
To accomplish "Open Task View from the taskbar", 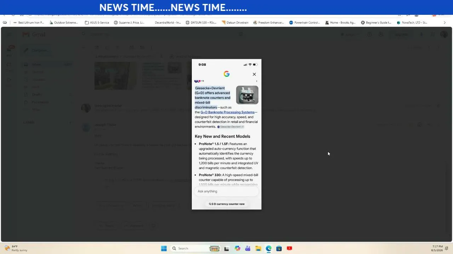I will pyautogui.click(x=226, y=248).
